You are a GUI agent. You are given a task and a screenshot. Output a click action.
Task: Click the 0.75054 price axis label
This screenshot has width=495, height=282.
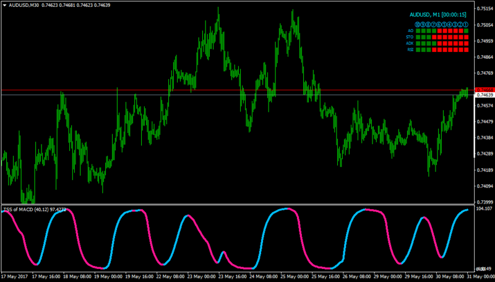point(486,25)
